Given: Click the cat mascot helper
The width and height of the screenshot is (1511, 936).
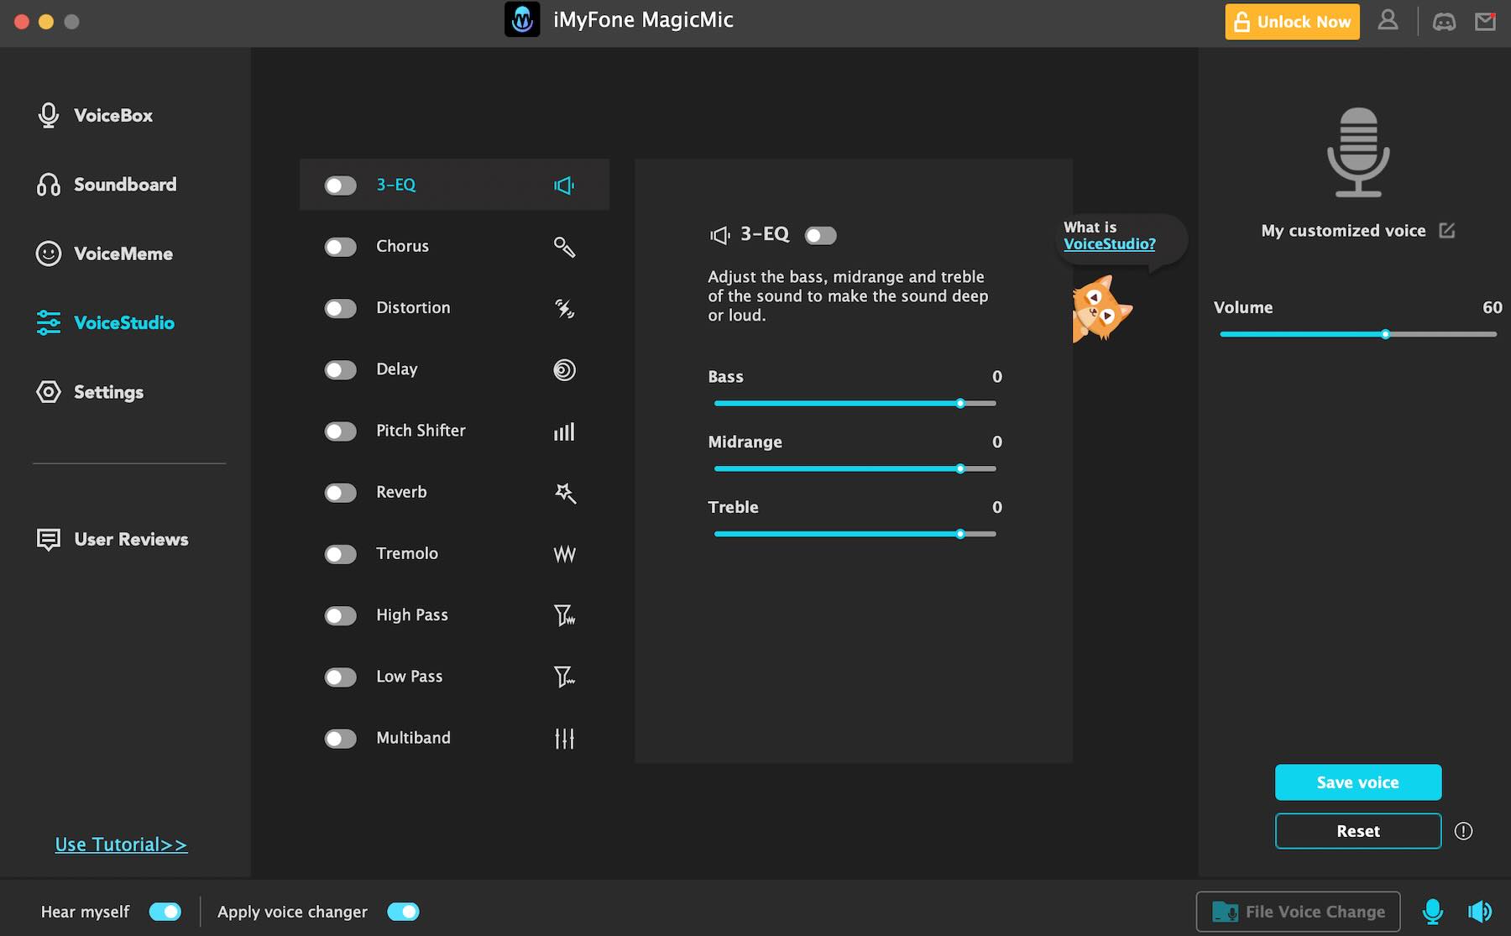Looking at the screenshot, I should 1100,309.
